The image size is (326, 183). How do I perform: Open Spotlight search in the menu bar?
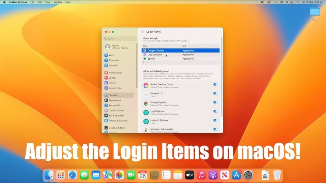point(287,2)
